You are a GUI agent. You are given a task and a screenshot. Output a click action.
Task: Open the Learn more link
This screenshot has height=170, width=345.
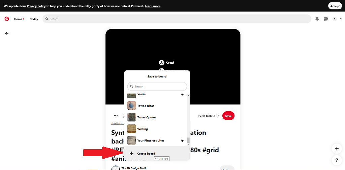153,6
